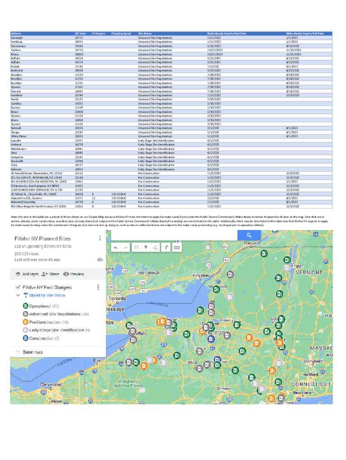Select the add marker tool
Viewport: 346px width, 460px height.
tap(146, 247)
